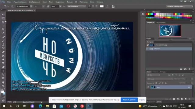Toggle lock all padlock icon

166,83
